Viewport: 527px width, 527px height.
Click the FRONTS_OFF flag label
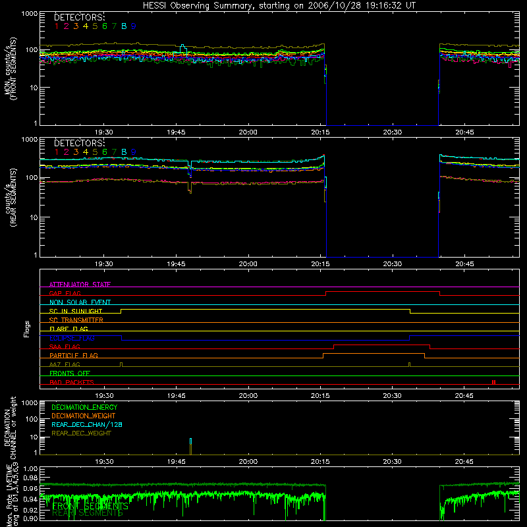click(70, 373)
